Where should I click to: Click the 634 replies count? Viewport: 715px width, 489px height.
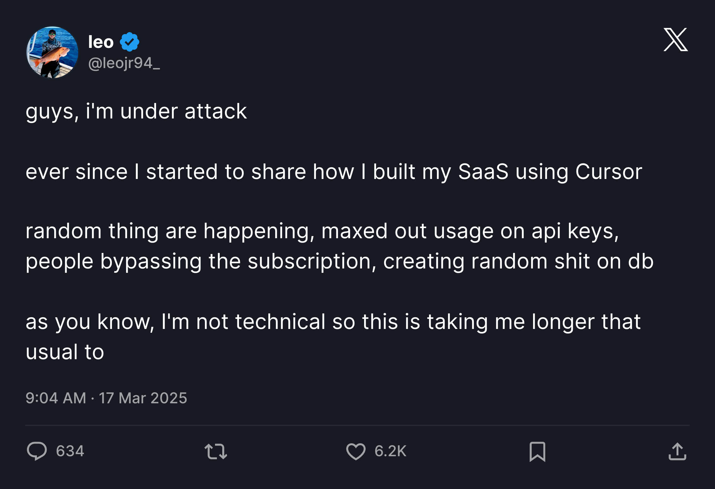pyautogui.click(x=70, y=451)
